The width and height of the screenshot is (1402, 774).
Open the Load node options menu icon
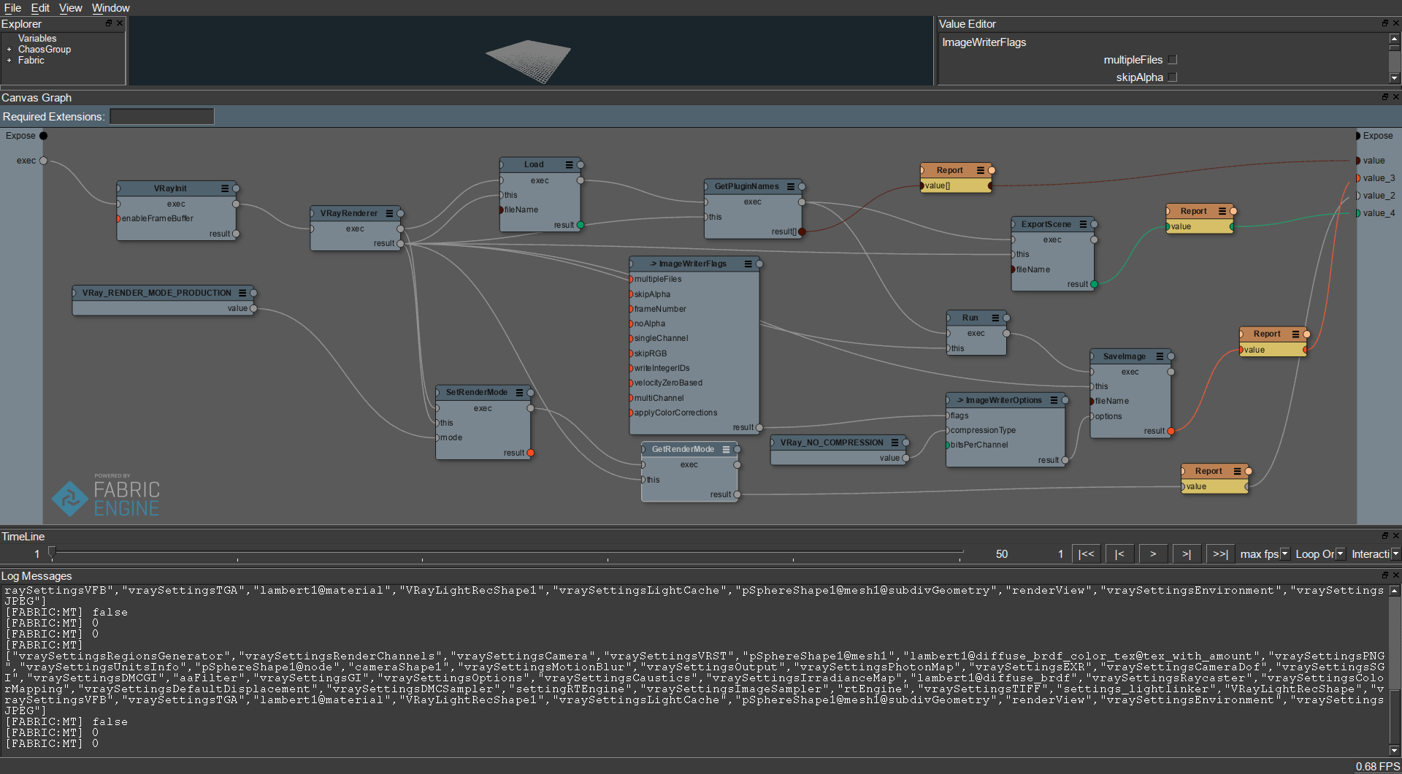coord(570,164)
